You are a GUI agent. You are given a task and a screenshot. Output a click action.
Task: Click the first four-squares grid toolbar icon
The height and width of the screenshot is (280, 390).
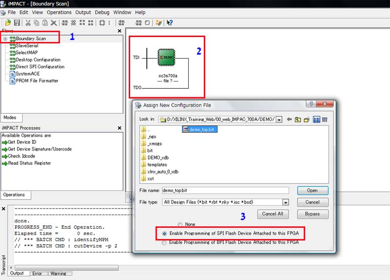point(82,23)
